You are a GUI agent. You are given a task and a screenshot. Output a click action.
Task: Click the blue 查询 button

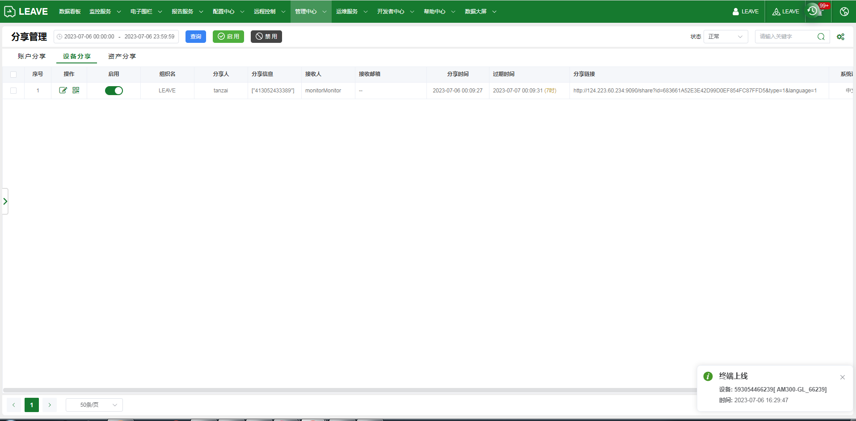(196, 37)
